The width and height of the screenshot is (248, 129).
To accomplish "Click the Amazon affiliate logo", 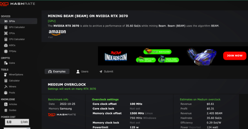I will (57, 32).
